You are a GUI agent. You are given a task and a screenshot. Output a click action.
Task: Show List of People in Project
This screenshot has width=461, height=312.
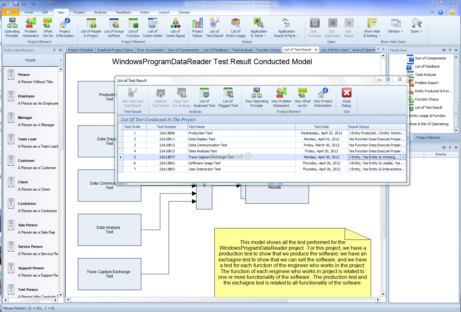[x=91, y=28]
